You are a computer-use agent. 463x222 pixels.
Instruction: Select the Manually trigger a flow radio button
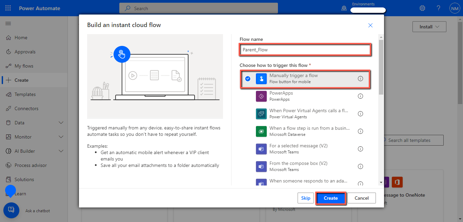(248, 78)
